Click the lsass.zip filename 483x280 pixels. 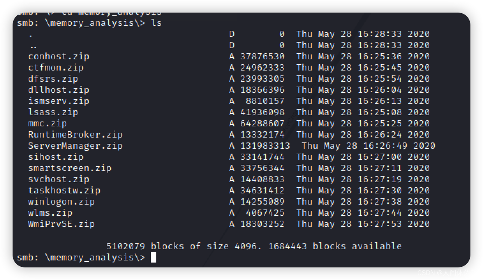[x=53, y=112]
